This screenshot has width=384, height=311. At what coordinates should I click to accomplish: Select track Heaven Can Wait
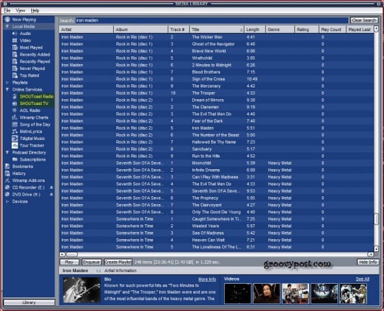[x=216, y=240]
